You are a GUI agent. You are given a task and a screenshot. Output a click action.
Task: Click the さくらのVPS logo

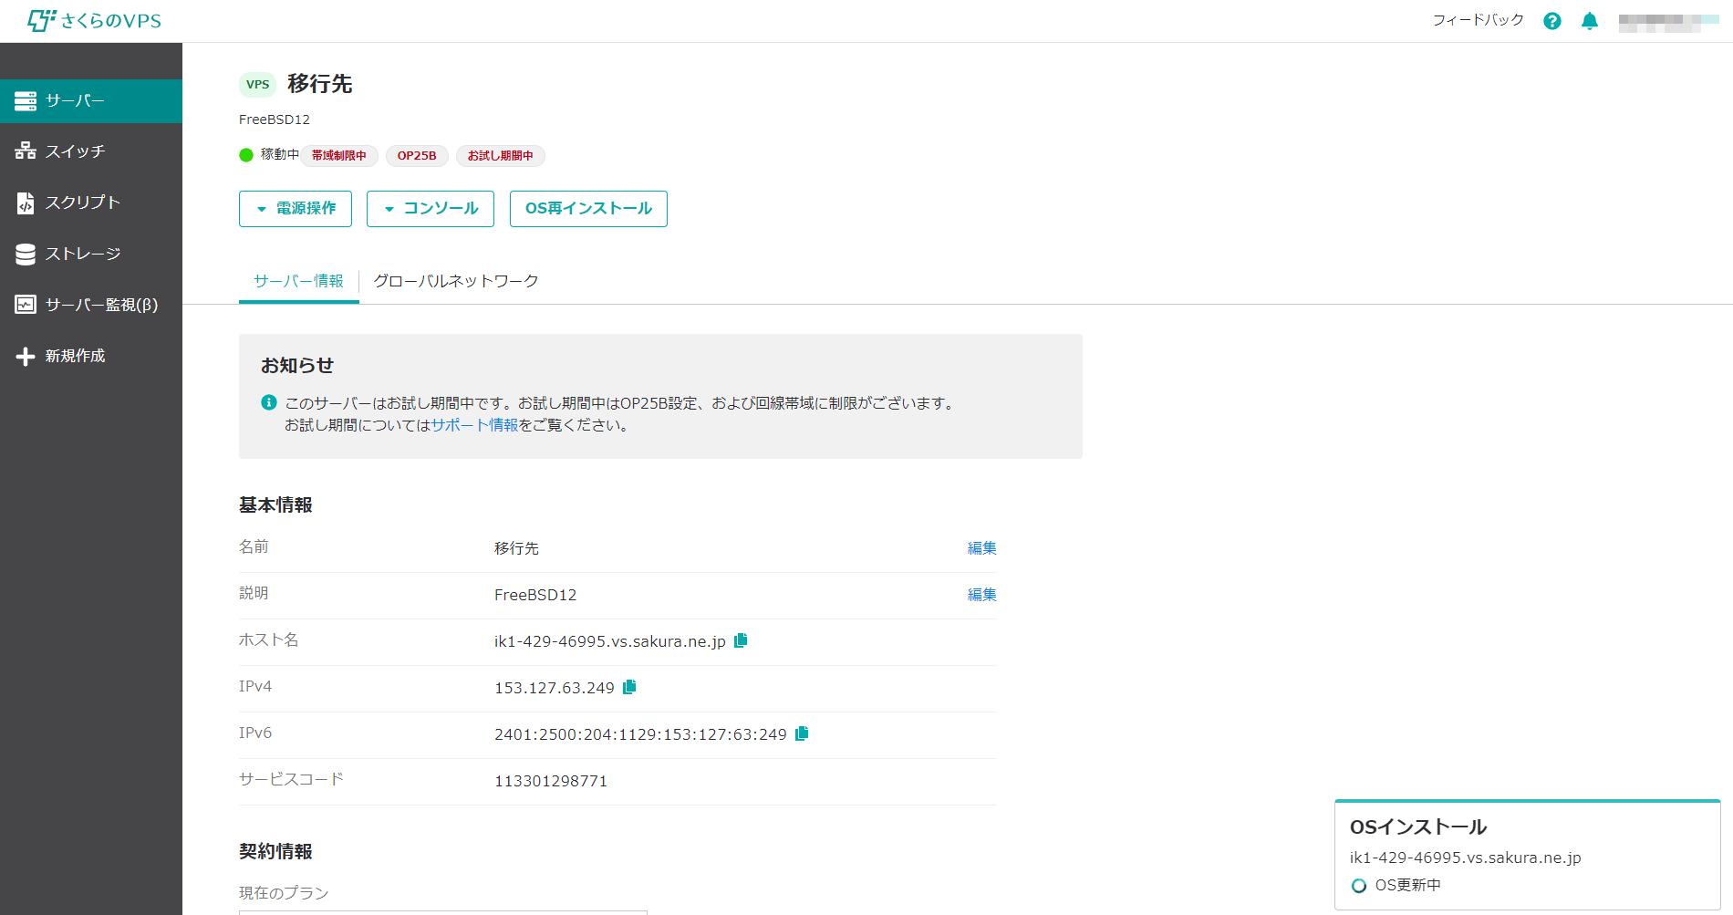[x=96, y=20]
